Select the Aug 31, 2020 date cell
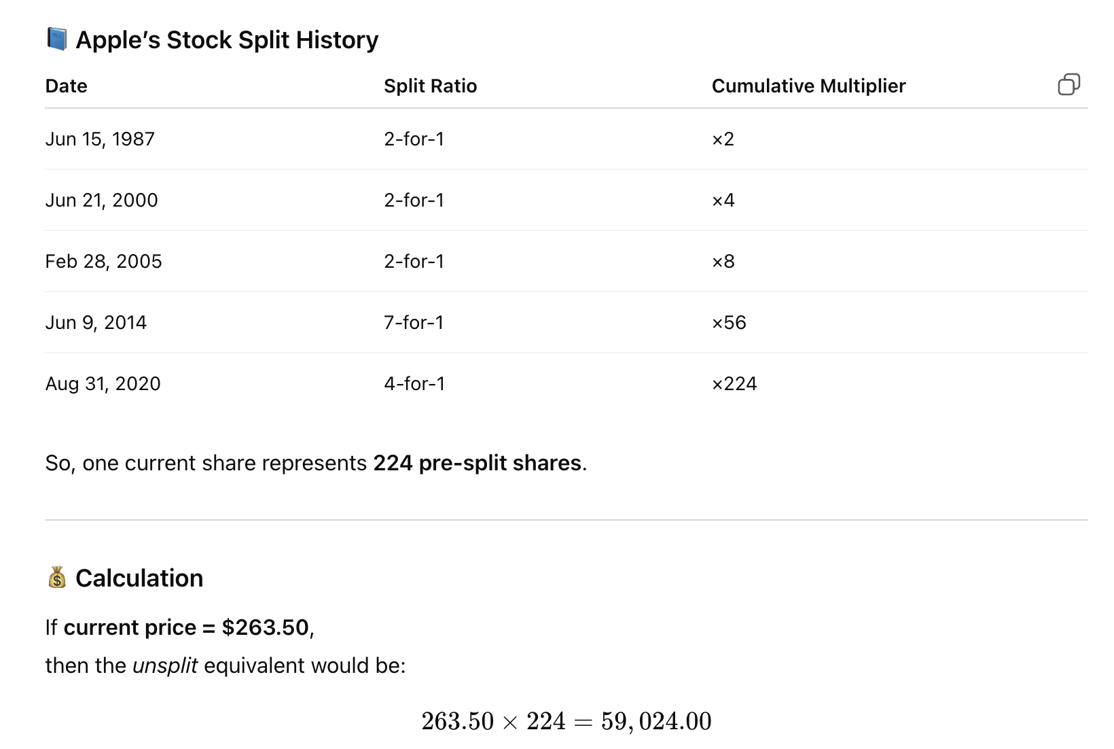1114x749 pixels. click(x=103, y=384)
